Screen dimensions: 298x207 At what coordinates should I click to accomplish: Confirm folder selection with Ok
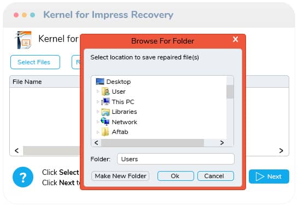(176, 176)
